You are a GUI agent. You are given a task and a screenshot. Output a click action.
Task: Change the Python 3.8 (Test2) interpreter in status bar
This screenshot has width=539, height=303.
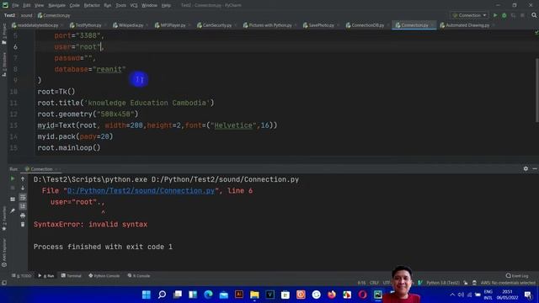(x=443, y=283)
